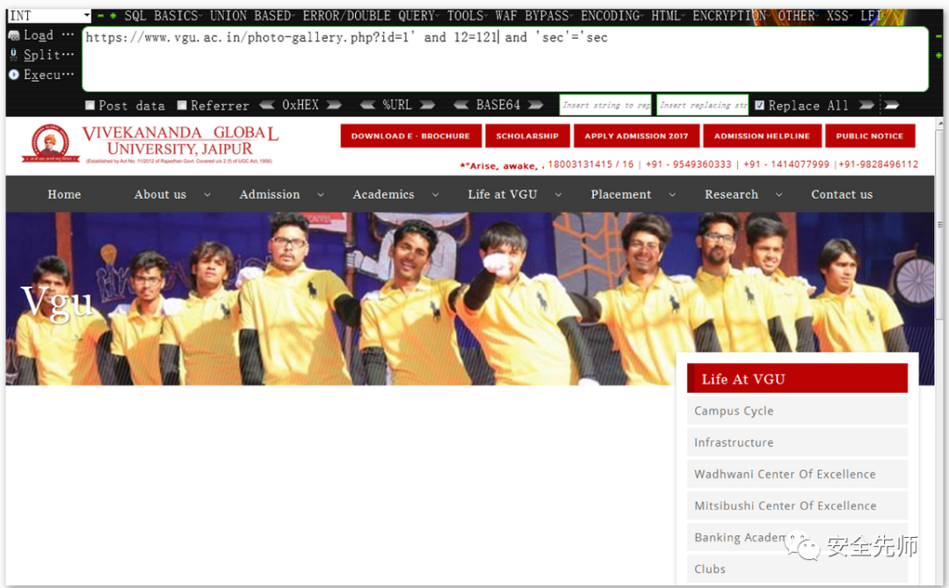Open the ENCODING menu

pyautogui.click(x=612, y=16)
